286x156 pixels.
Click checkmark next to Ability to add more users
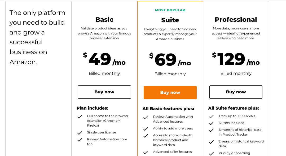pos(146,129)
